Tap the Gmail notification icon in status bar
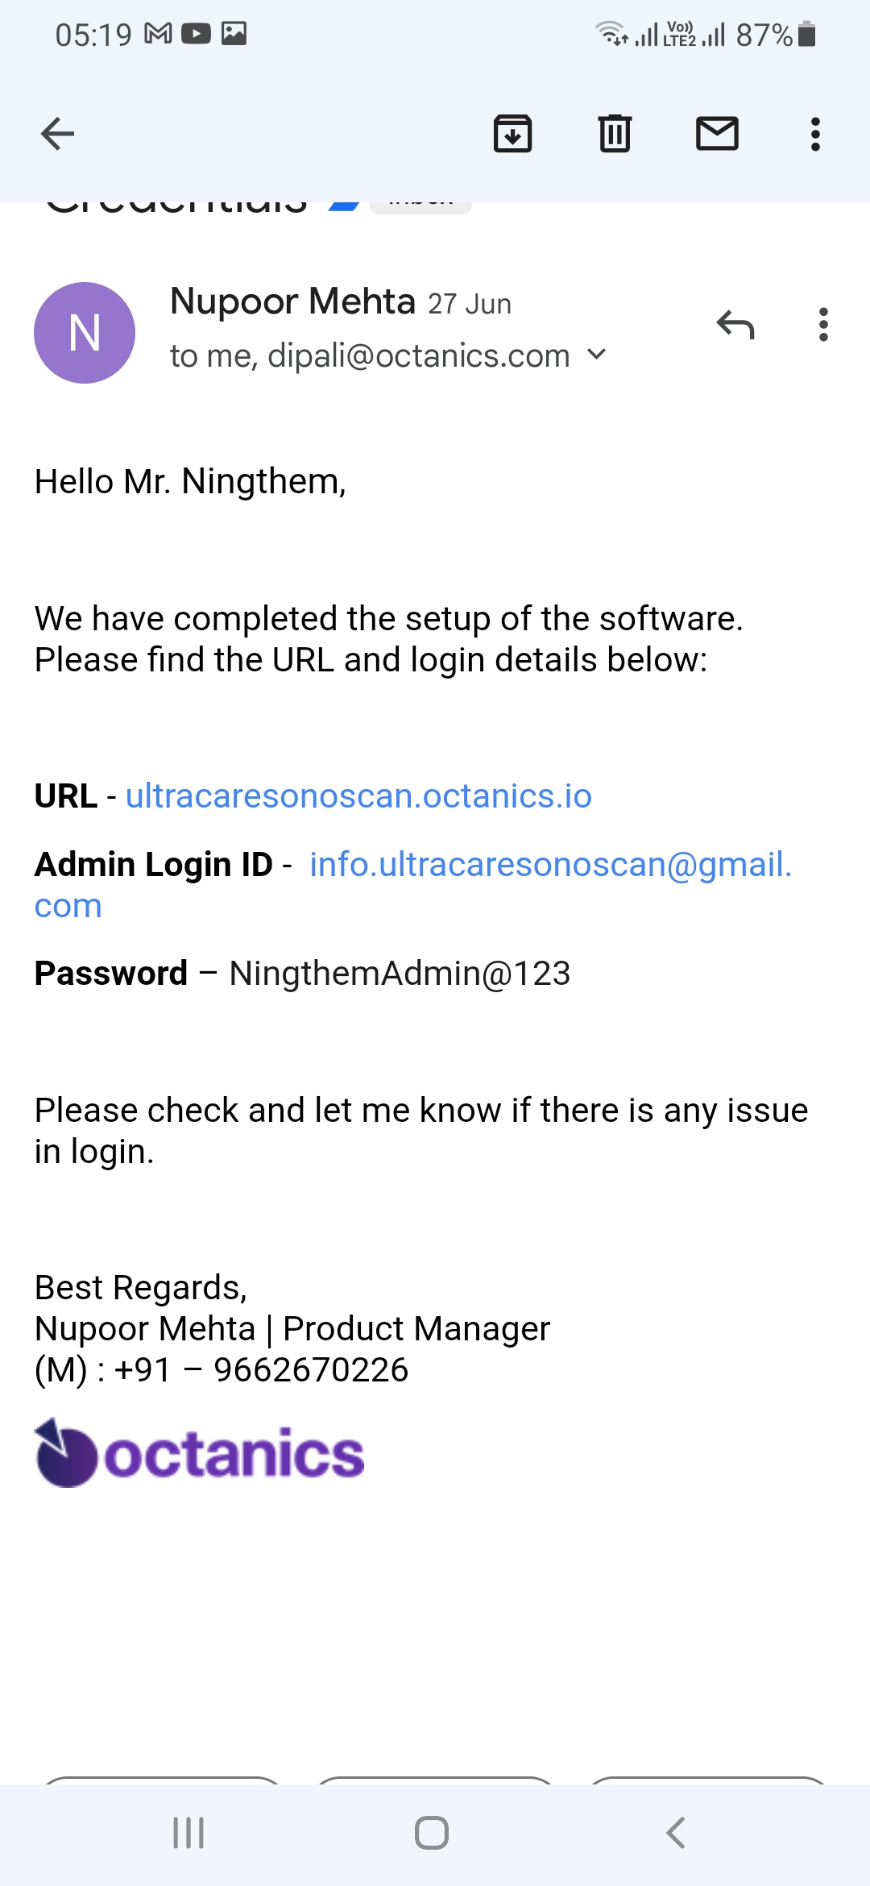This screenshot has width=870, height=1886. (x=158, y=34)
